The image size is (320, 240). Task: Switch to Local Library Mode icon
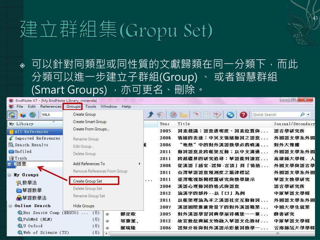(22, 115)
